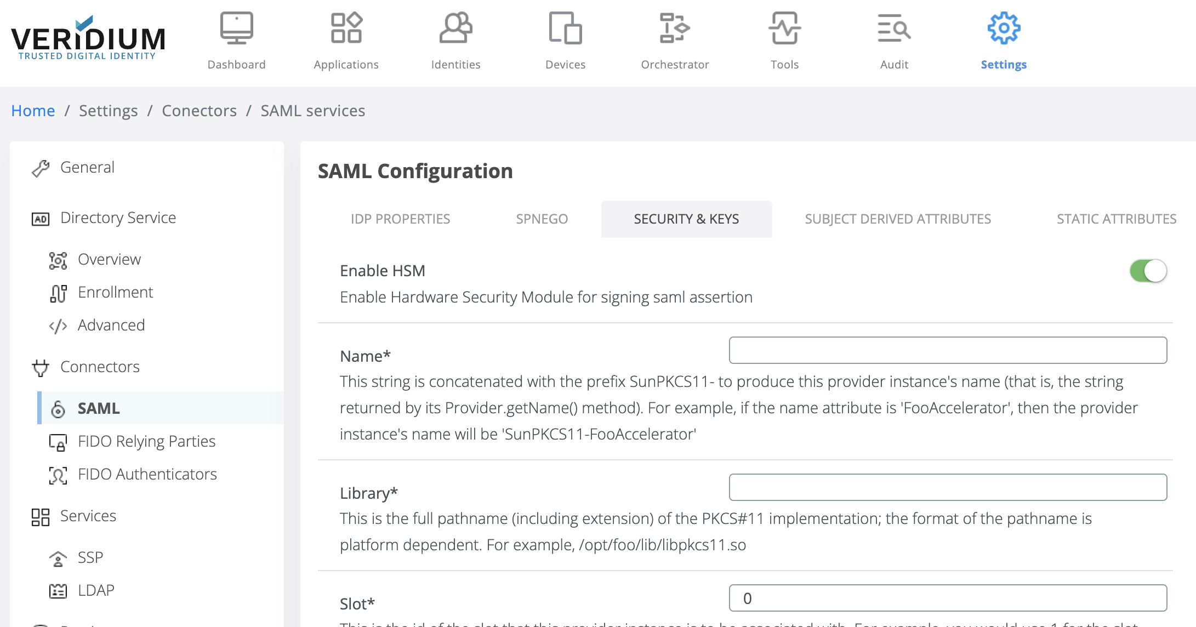Open the Identities people icon
This screenshot has height=627, width=1196.
(x=455, y=29)
